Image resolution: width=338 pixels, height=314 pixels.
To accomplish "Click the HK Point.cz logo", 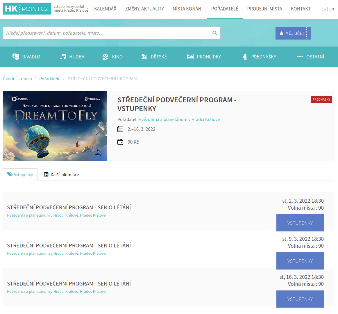I will (27, 9).
